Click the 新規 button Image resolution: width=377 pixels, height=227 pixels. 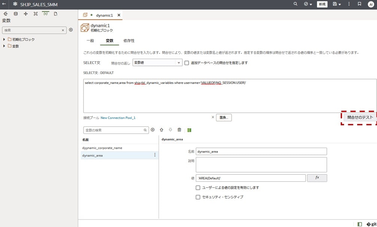coord(322,4)
